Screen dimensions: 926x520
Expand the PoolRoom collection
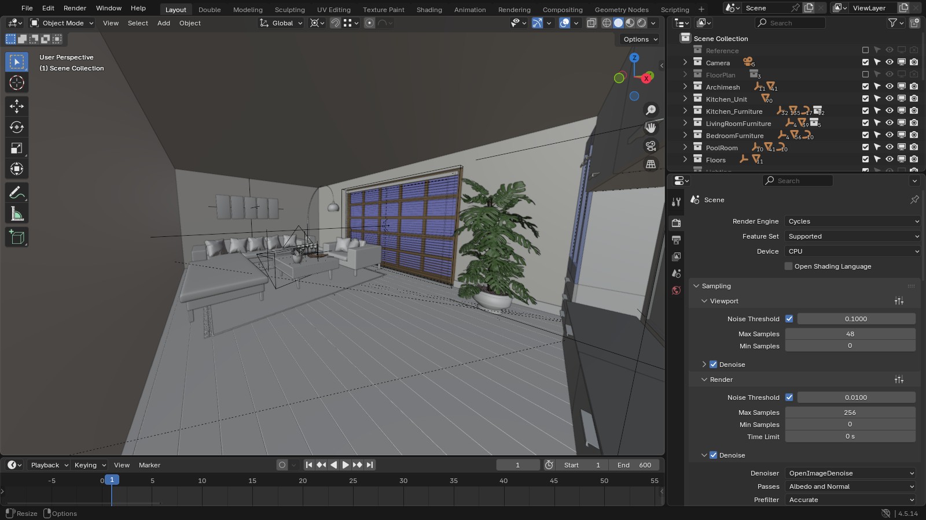coord(685,148)
